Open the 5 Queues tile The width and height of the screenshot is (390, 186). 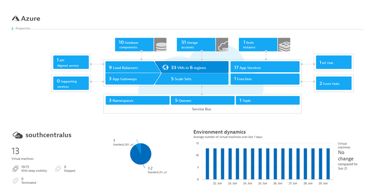[203, 100]
